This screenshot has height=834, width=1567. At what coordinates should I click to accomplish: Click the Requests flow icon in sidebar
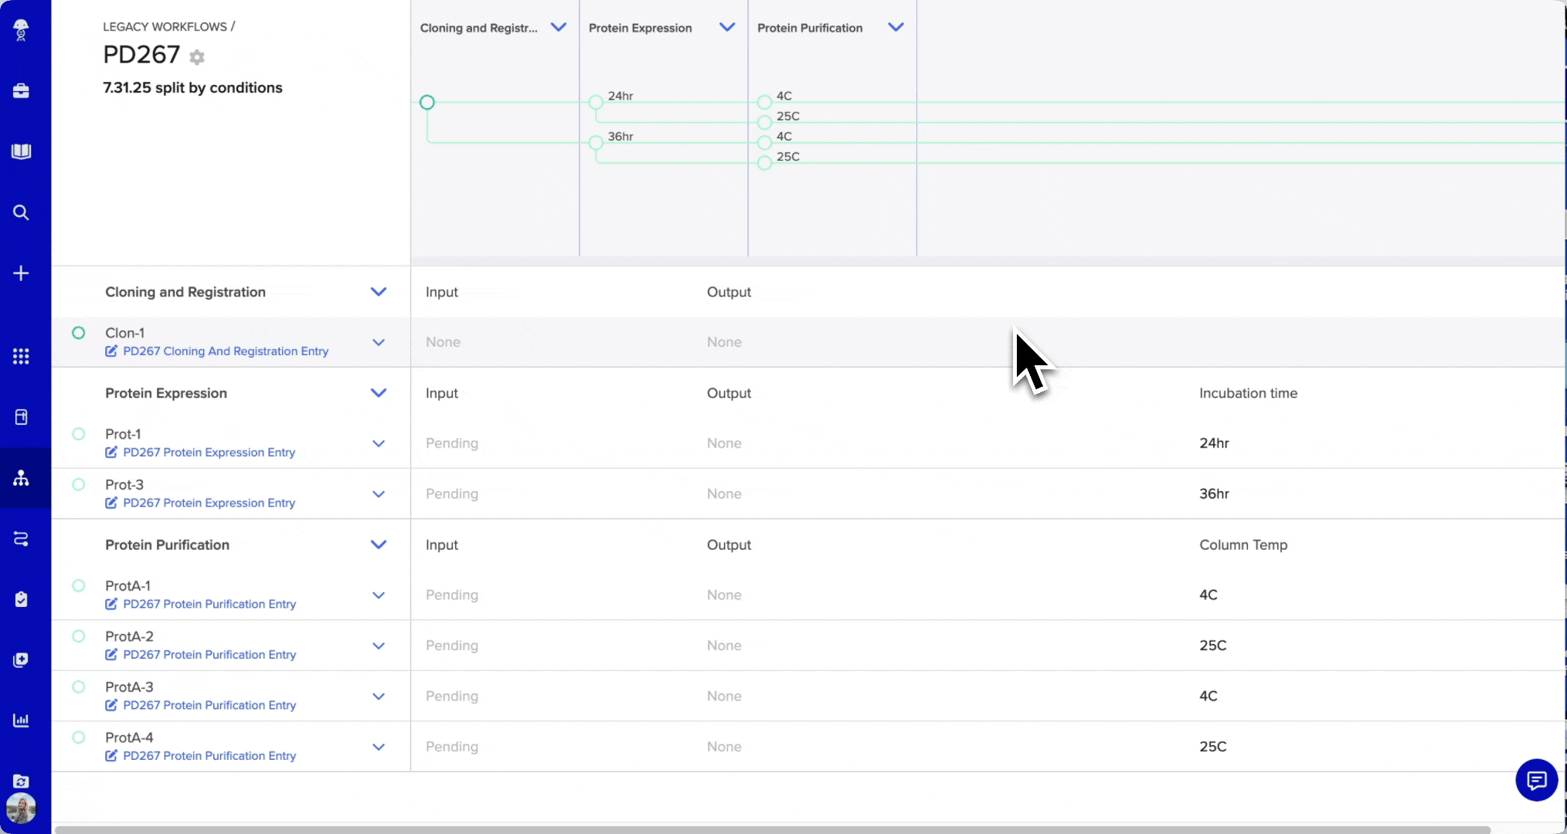[x=21, y=538]
